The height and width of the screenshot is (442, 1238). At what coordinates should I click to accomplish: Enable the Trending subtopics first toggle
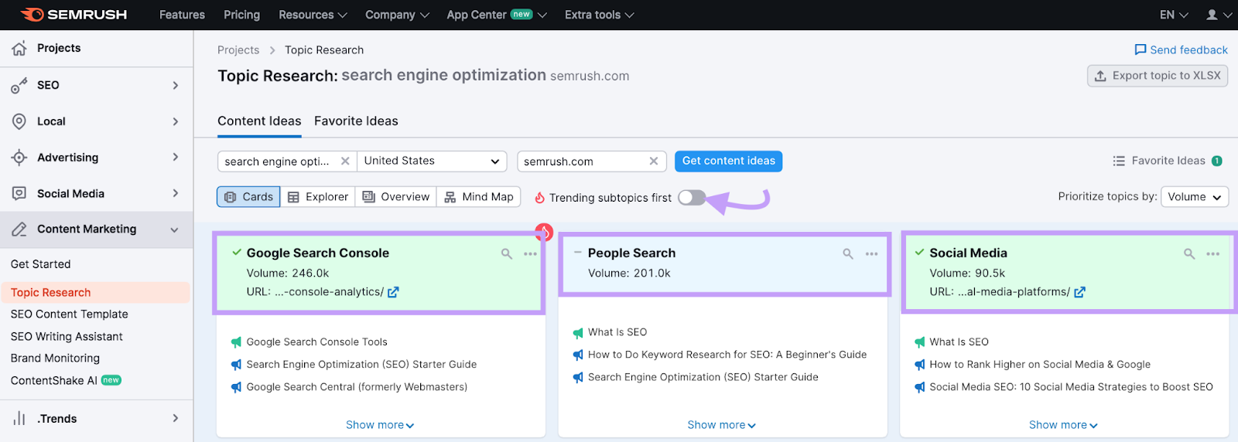coord(692,198)
